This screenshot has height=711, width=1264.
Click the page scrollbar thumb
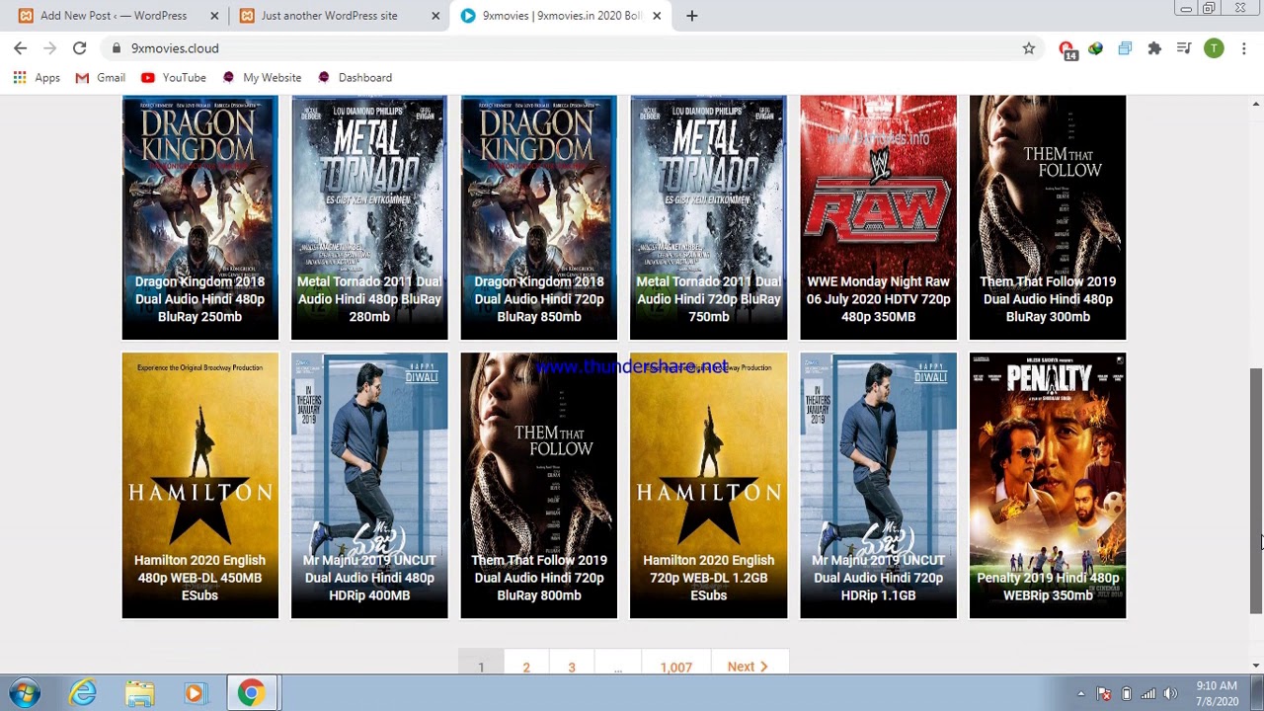coord(1256,491)
